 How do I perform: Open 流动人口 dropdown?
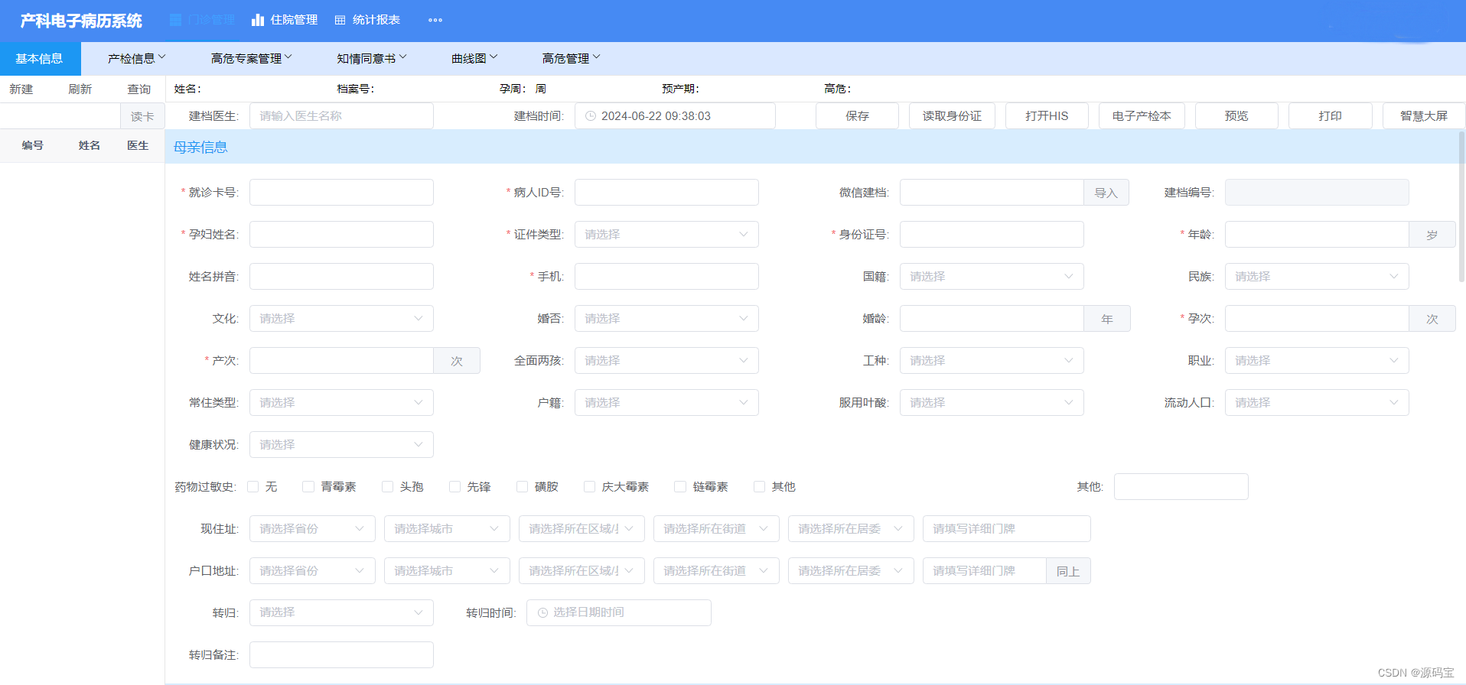point(1317,403)
